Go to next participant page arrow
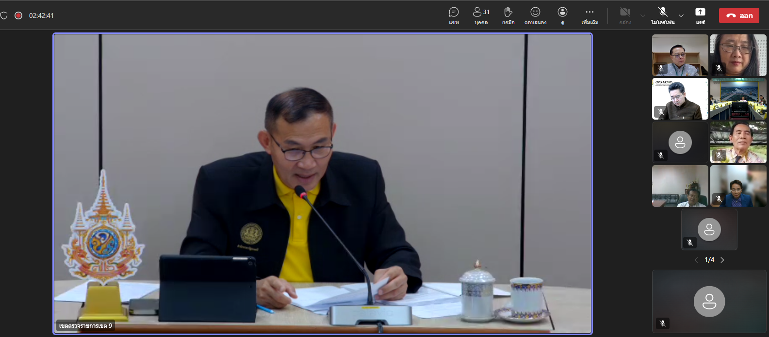This screenshot has width=769, height=337. point(722,260)
